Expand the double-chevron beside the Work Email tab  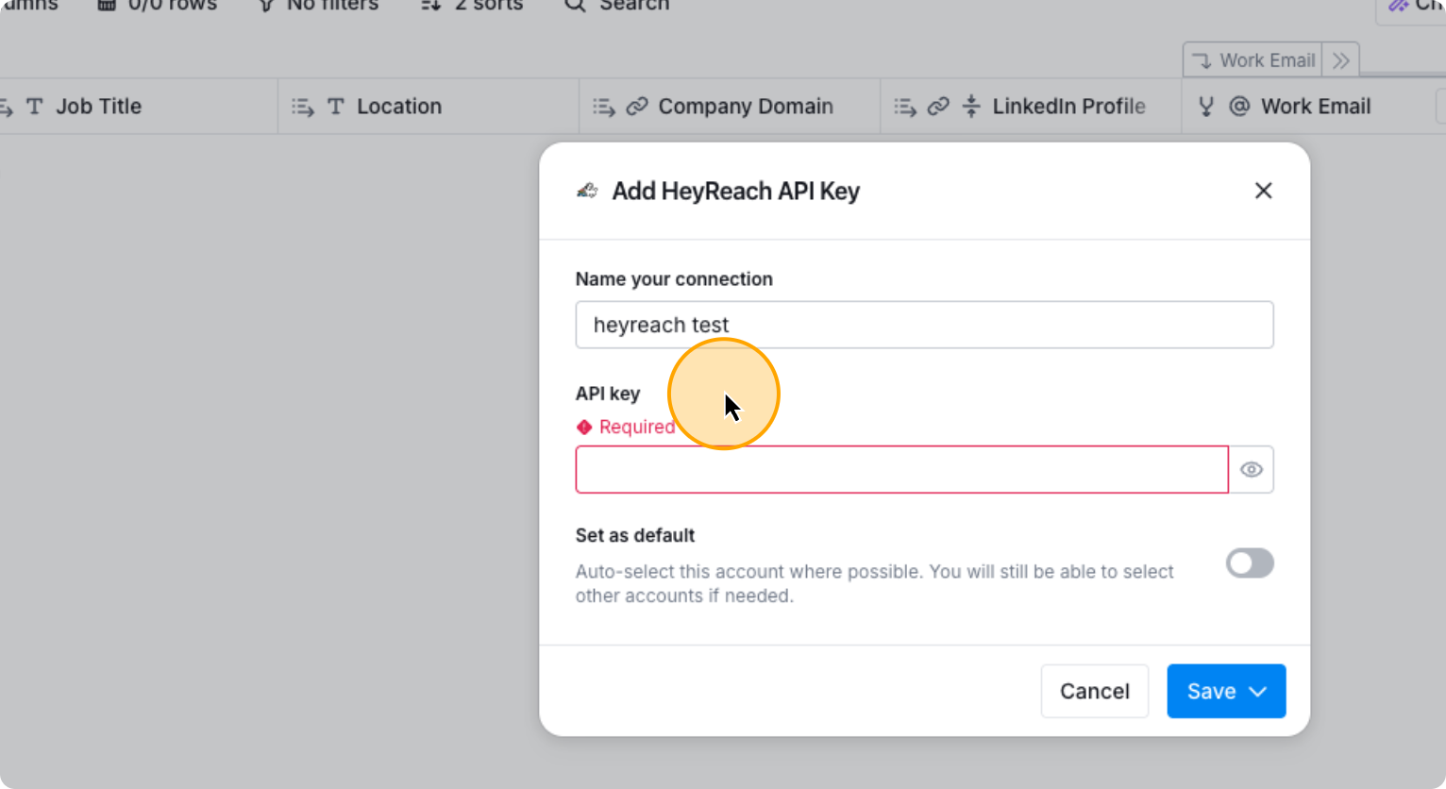(1340, 60)
